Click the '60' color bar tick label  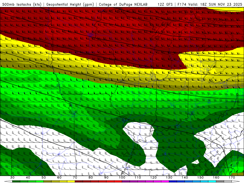coord(59,178)
